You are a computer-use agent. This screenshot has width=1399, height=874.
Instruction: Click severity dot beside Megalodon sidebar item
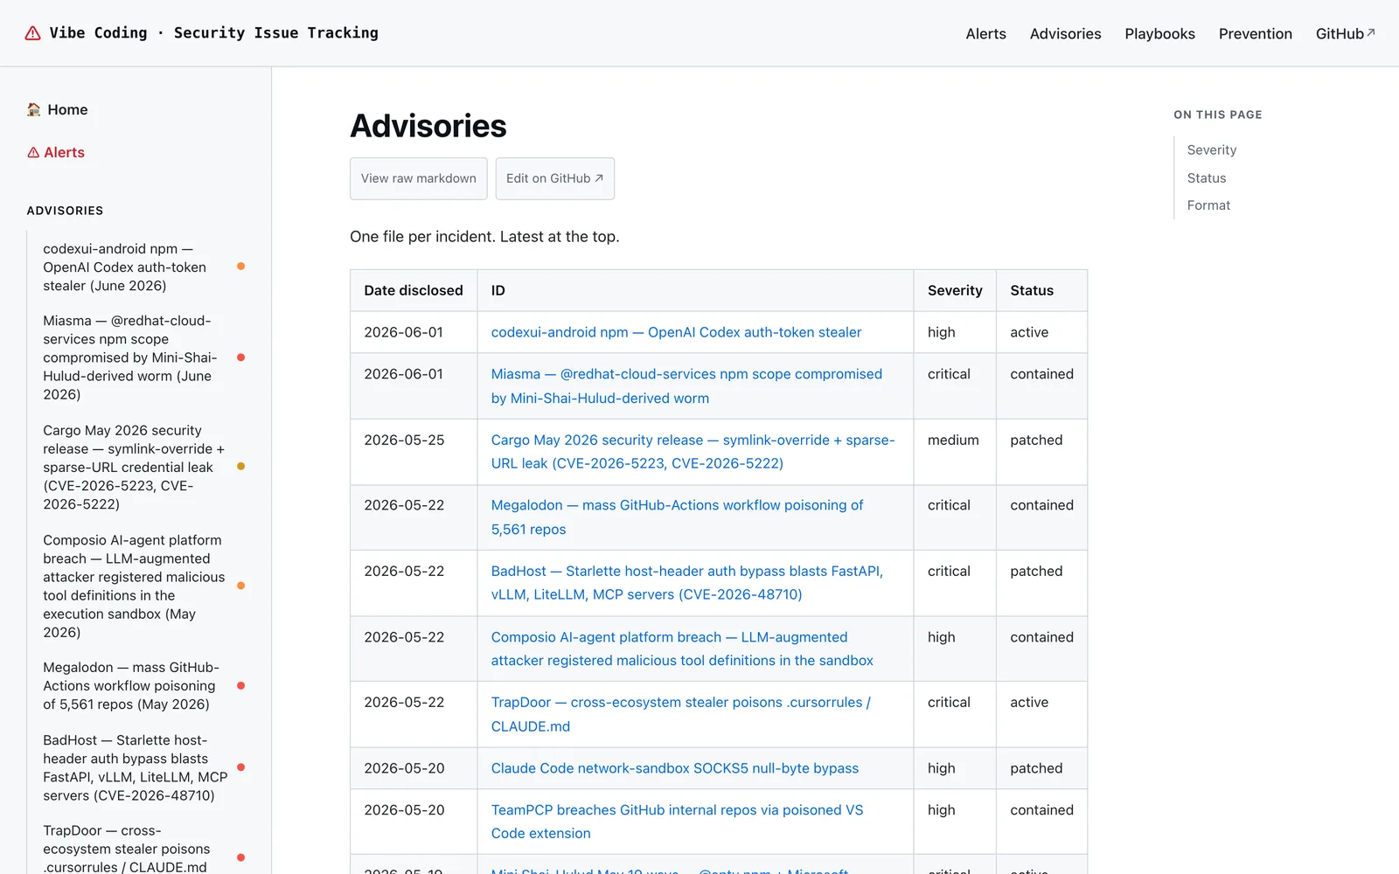tap(241, 686)
